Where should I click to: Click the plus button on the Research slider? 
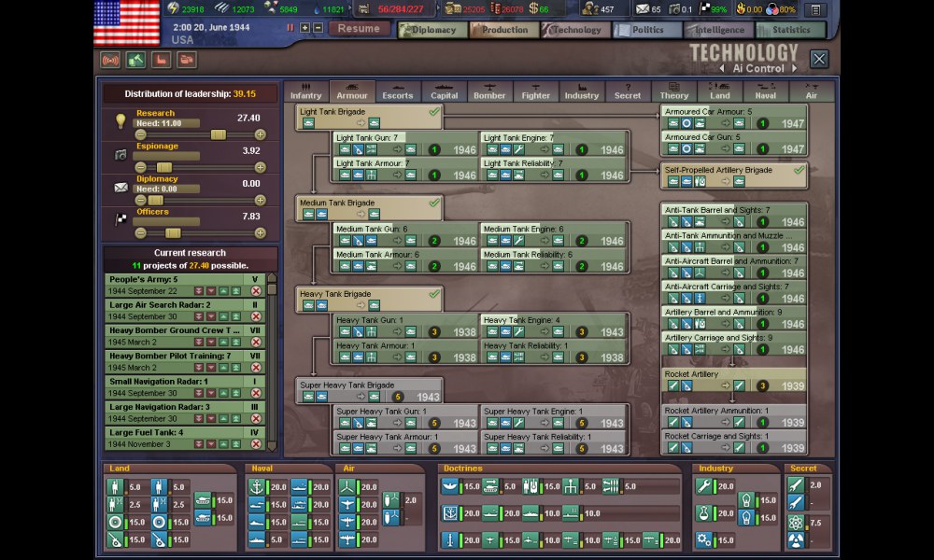click(261, 134)
